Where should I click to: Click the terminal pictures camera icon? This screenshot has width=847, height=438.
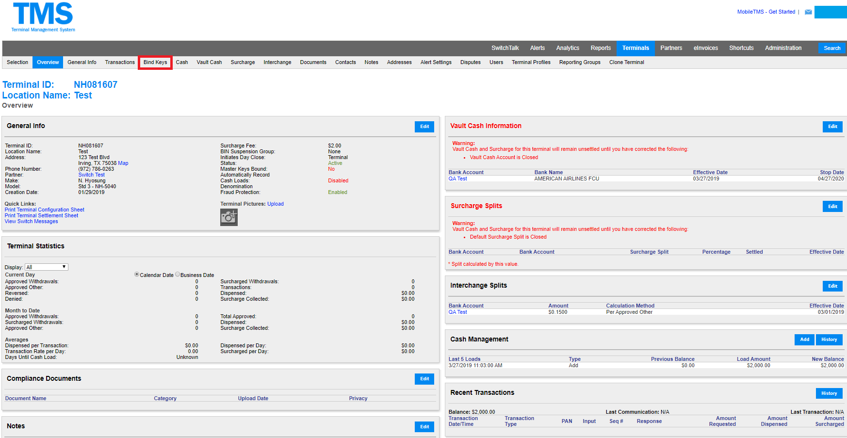pyautogui.click(x=229, y=217)
